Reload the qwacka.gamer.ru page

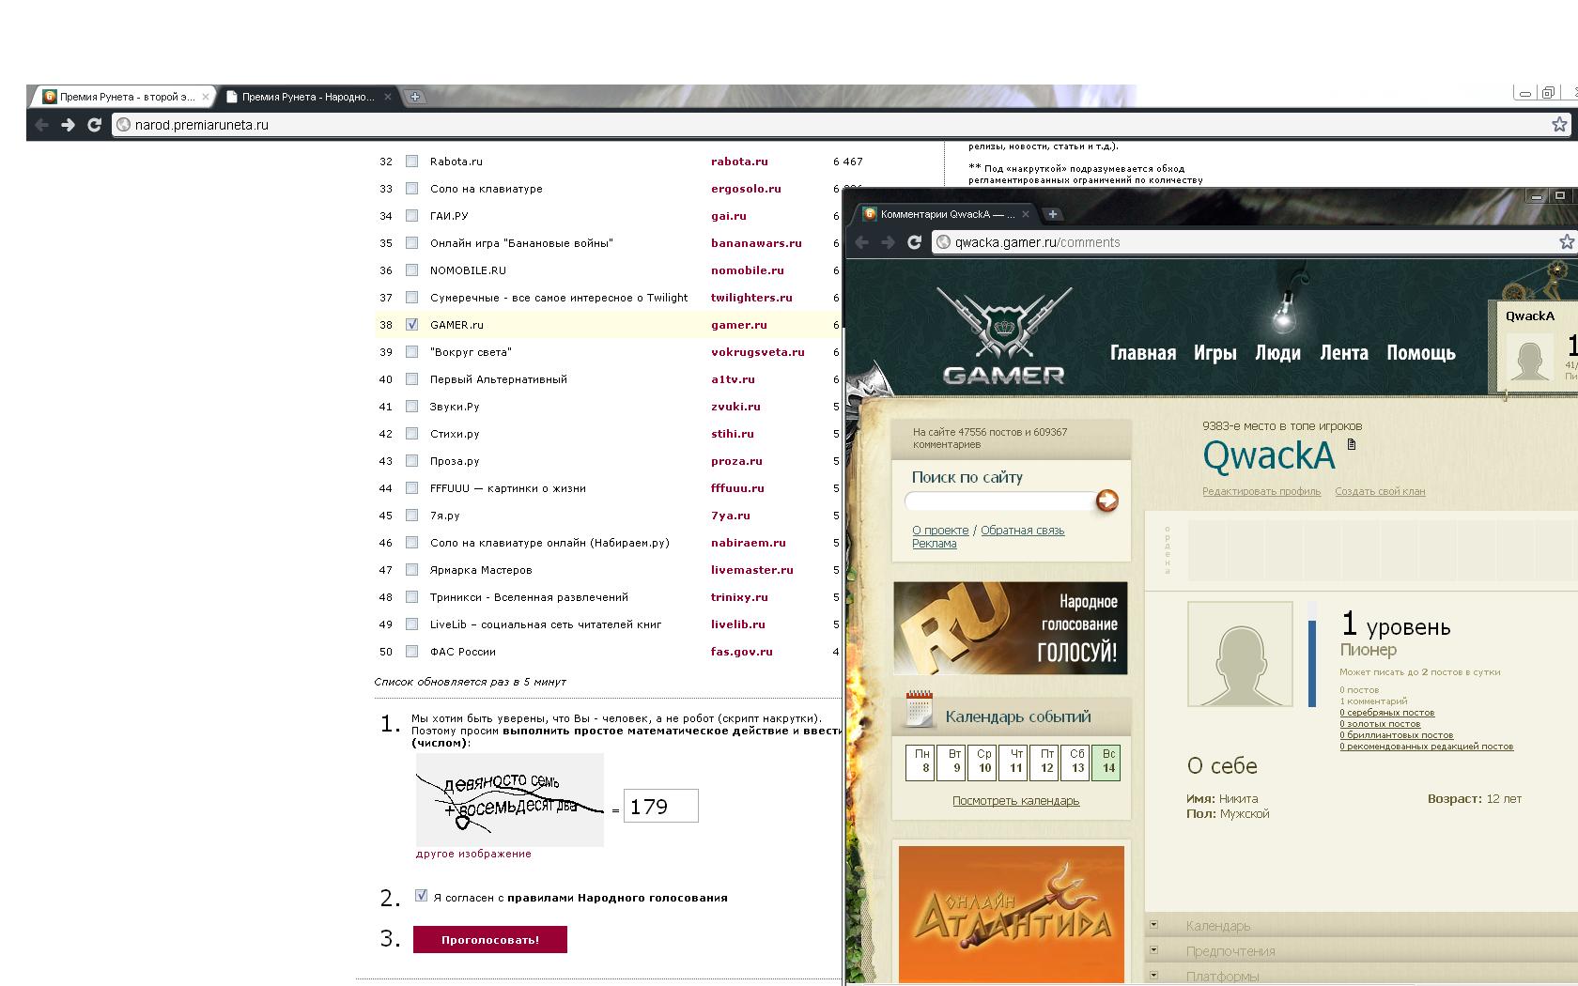click(914, 242)
